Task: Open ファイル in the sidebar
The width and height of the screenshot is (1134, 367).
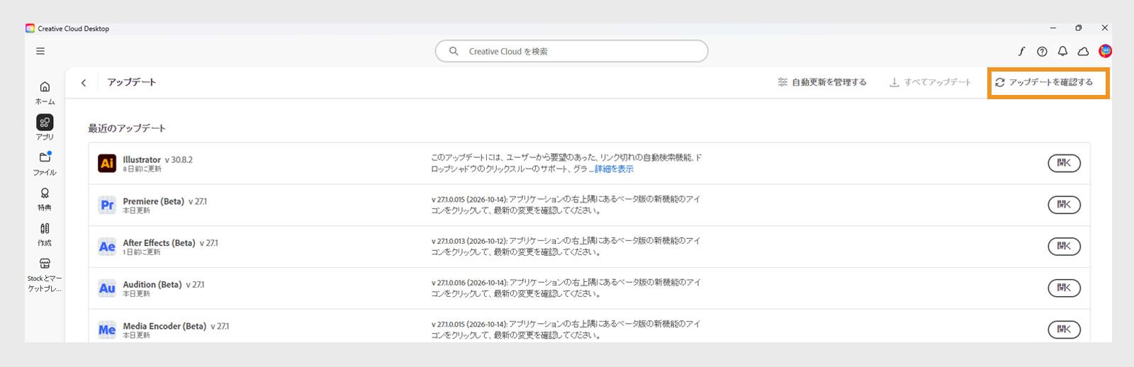Action: pyautogui.click(x=45, y=163)
